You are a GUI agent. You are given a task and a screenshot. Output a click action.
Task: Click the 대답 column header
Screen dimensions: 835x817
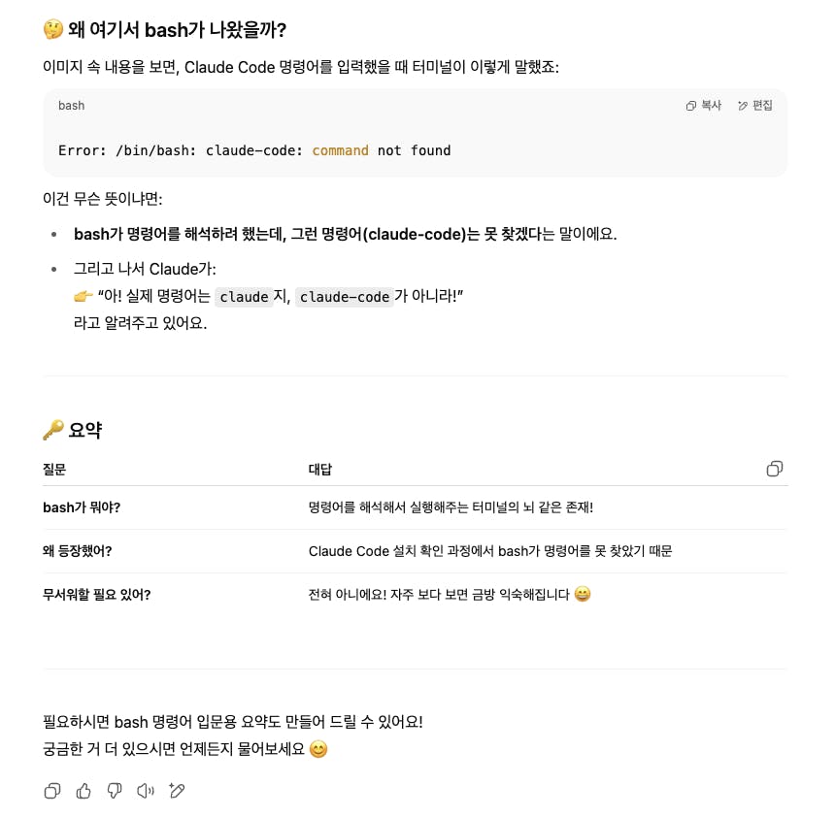coord(320,470)
